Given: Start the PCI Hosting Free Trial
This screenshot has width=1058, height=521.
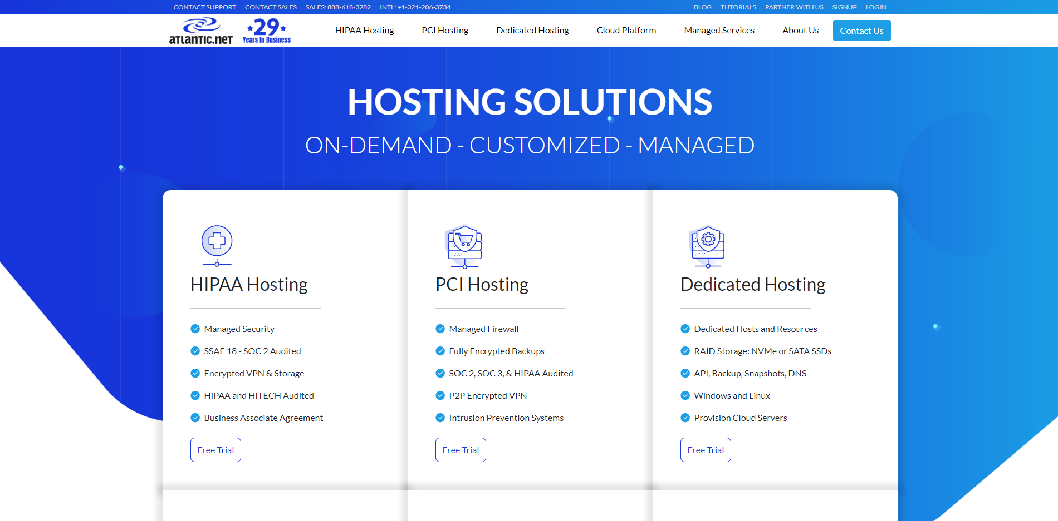Looking at the screenshot, I should coord(461,450).
